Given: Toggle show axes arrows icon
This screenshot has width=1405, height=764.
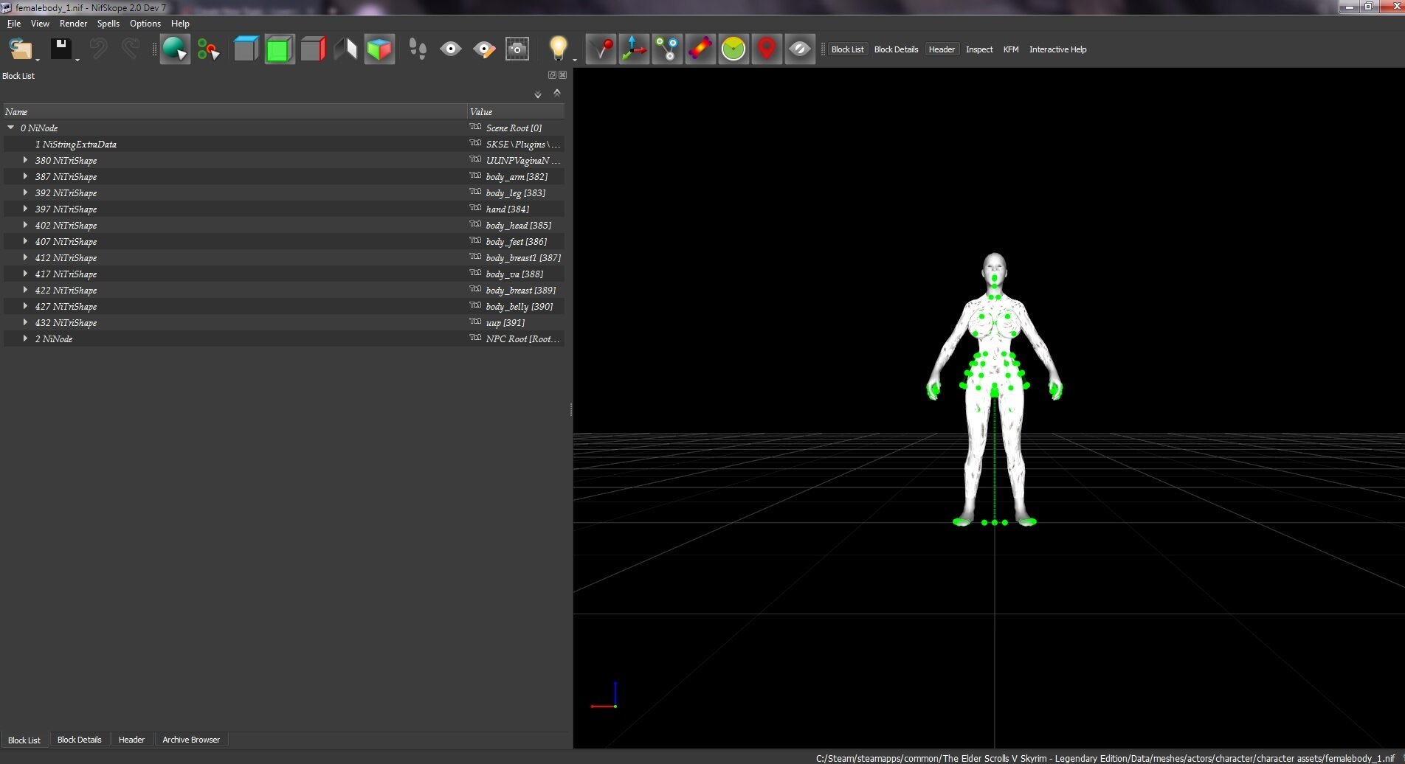Looking at the screenshot, I should point(634,49).
